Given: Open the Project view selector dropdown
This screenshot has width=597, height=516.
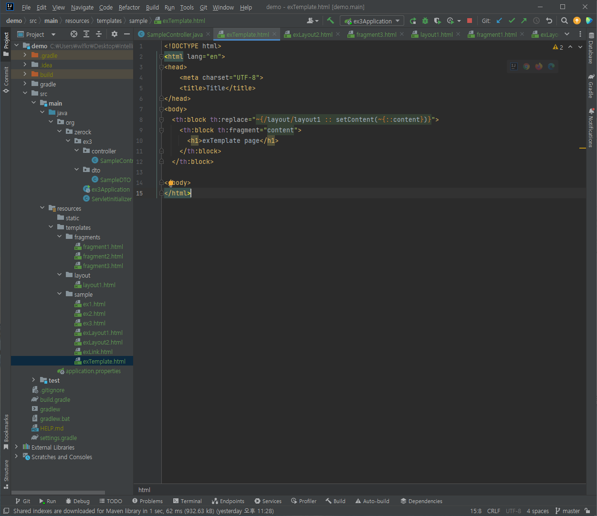Looking at the screenshot, I should coord(37,34).
